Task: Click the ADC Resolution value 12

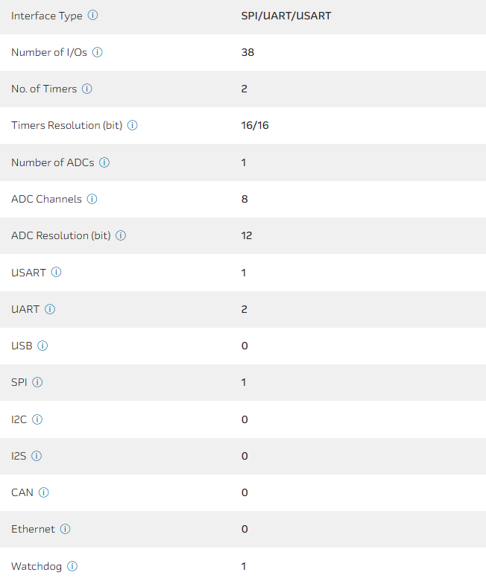Action: tap(247, 235)
